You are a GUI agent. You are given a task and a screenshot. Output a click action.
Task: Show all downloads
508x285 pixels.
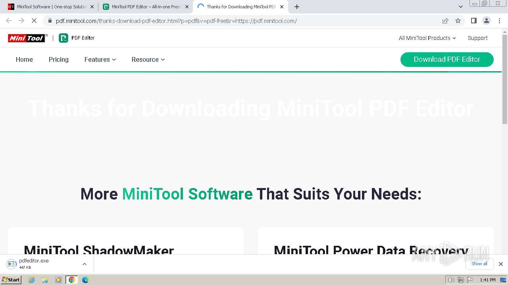pyautogui.click(x=479, y=264)
